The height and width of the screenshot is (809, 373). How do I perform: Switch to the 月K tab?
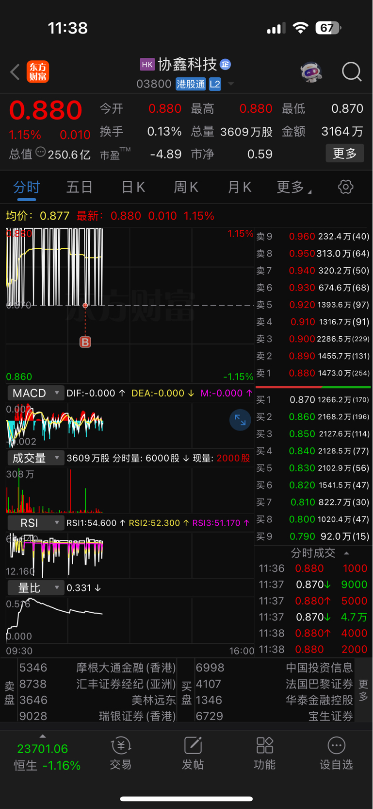click(240, 187)
